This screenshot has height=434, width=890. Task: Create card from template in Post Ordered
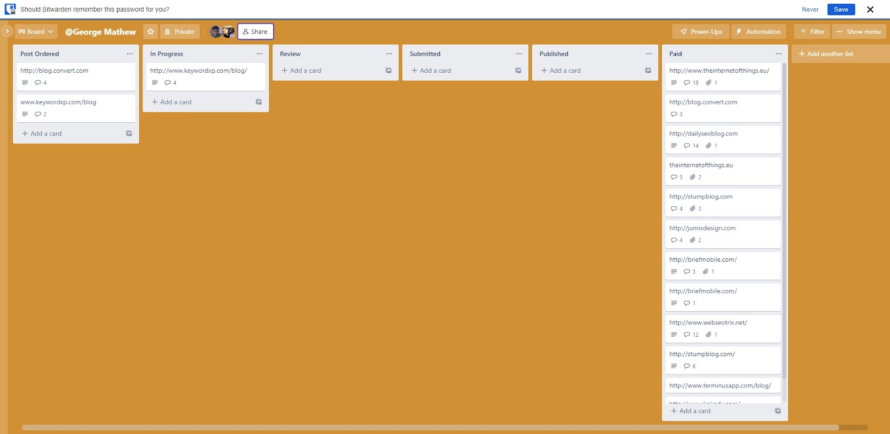point(128,133)
